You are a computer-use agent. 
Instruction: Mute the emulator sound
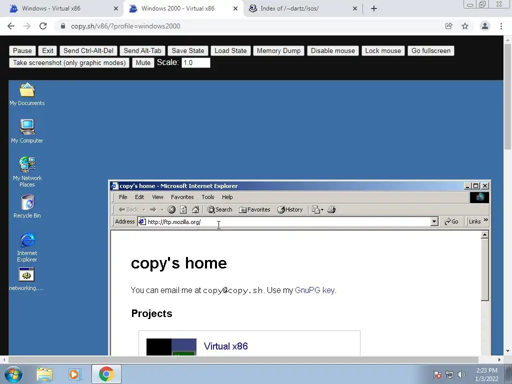143,62
